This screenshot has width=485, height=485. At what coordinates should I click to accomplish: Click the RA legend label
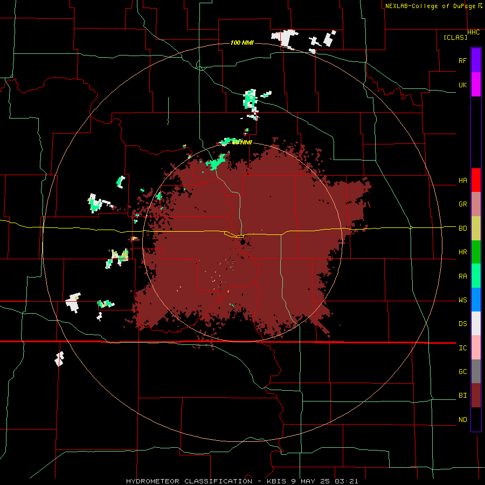[462, 276]
